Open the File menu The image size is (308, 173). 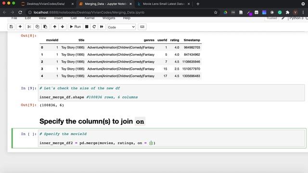point(14,18)
